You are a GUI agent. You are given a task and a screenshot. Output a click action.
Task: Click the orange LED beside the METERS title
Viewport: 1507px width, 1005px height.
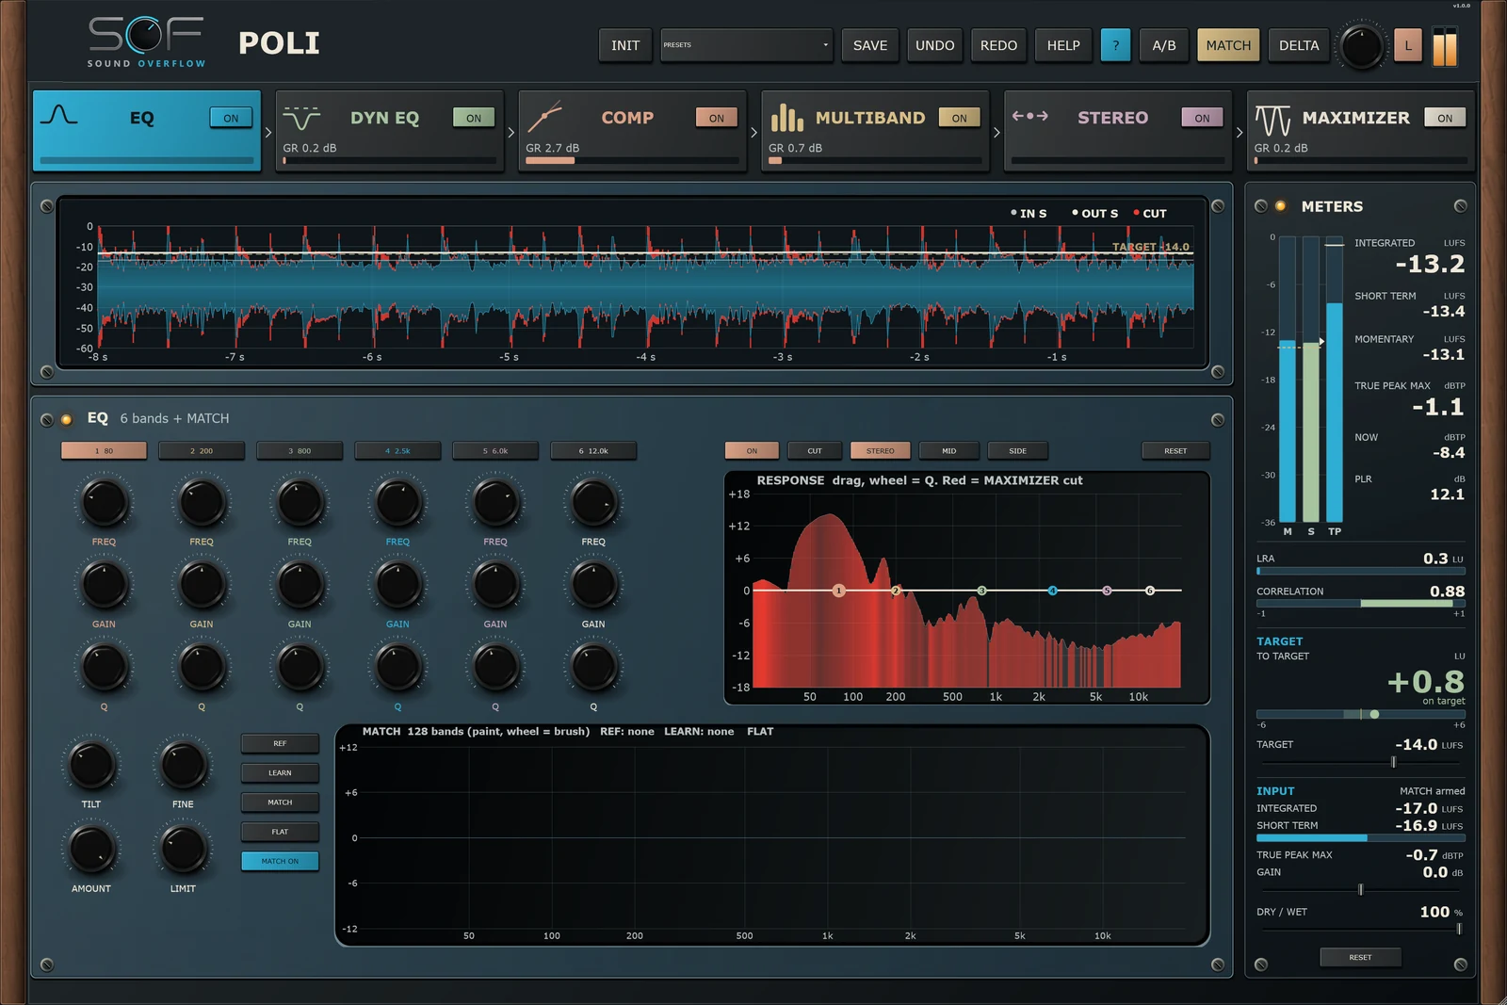[1280, 205]
